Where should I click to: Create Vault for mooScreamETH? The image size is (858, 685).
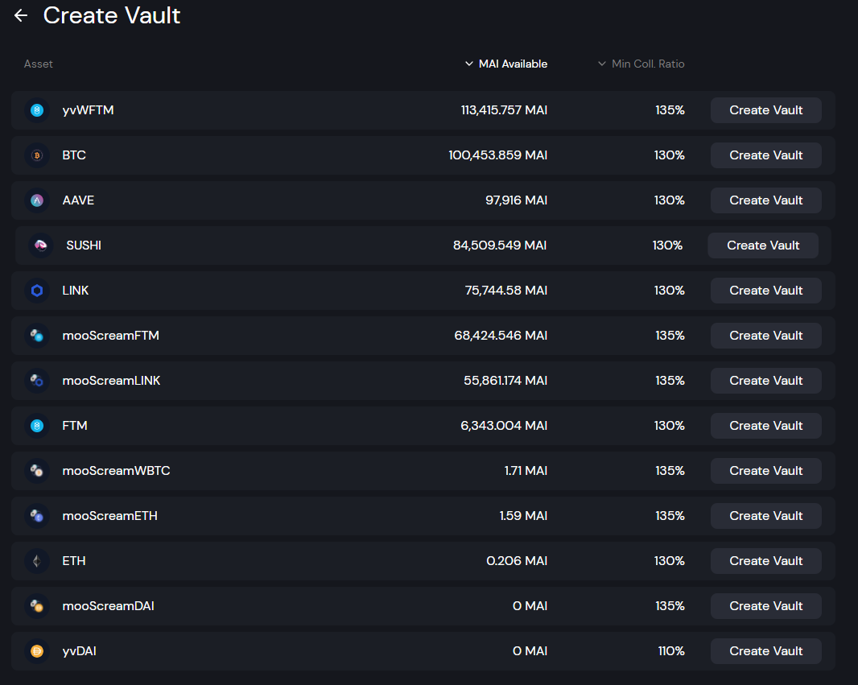tap(765, 516)
